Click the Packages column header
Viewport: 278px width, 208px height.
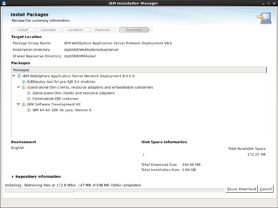pos(139,70)
